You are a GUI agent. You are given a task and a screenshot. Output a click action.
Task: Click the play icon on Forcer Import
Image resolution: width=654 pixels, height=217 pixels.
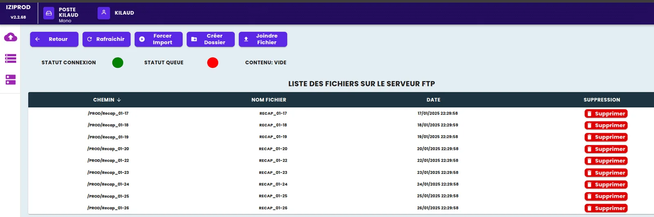(142, 39)
